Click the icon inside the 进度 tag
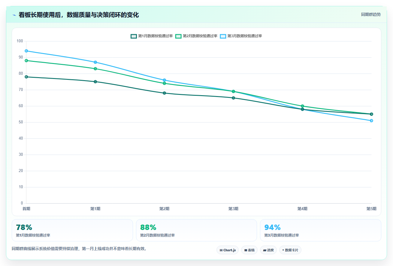The image size is (393, 266). tap(265, 250)
